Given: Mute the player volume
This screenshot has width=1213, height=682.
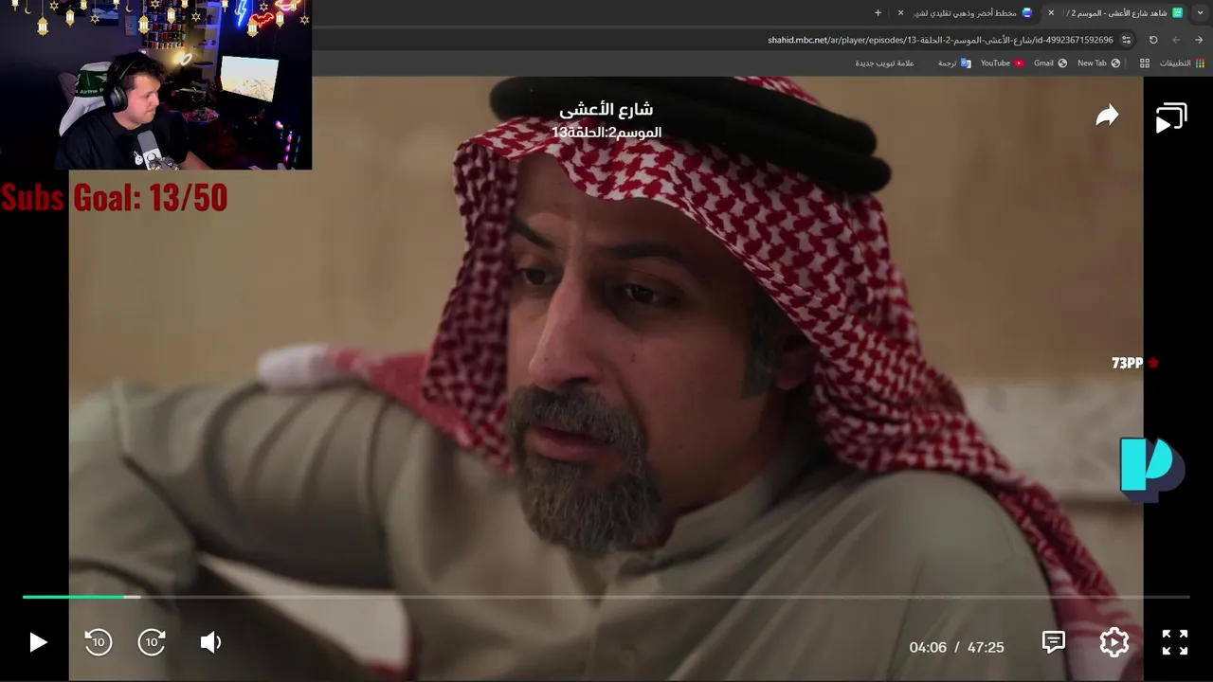Looking at the screenshot, I should (210, 642).
